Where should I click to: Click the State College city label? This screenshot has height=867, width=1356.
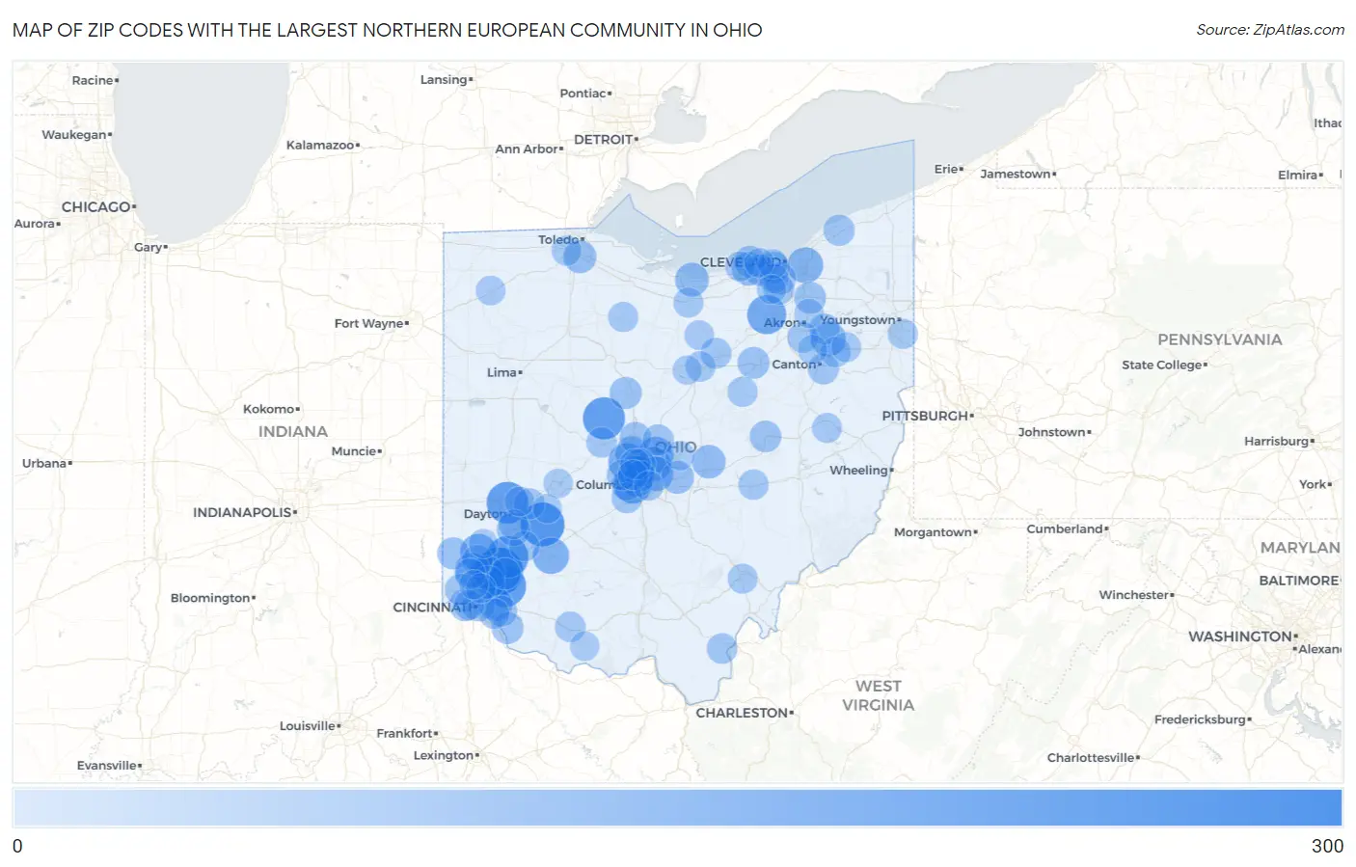tap(1162, 366)
